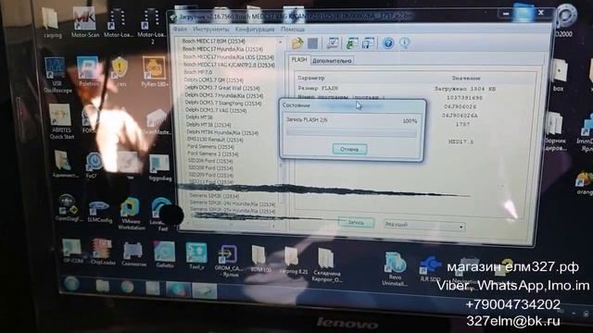Open the Tool_v desktop shortcut

(x=196, y=256)
